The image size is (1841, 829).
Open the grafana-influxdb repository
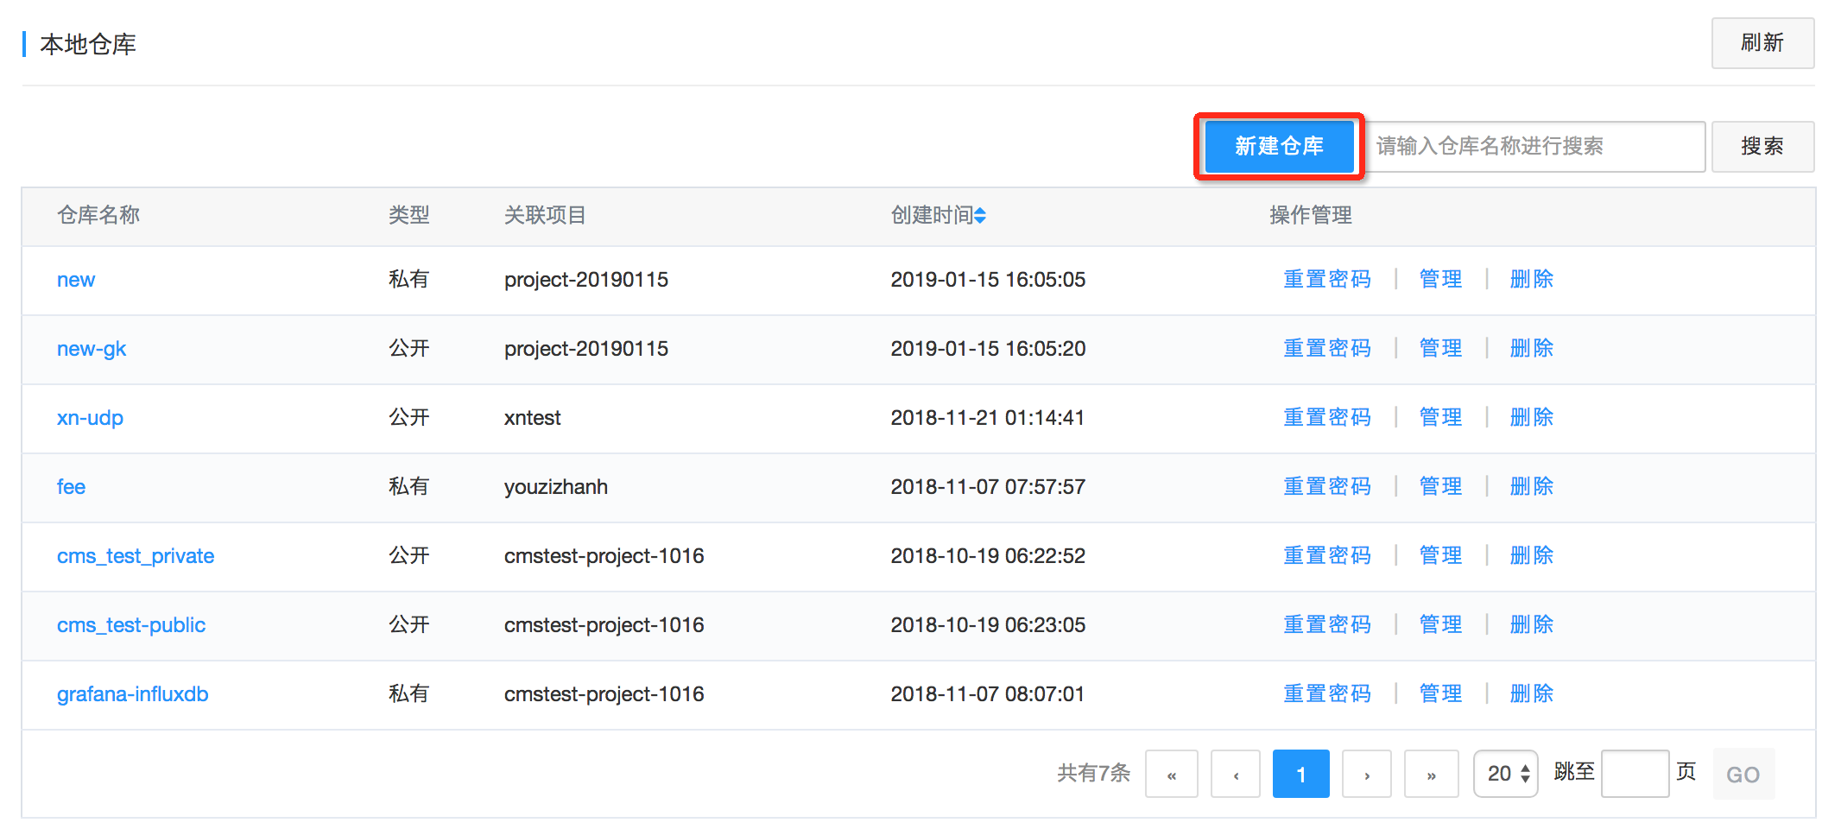click(x=133, y=693)
